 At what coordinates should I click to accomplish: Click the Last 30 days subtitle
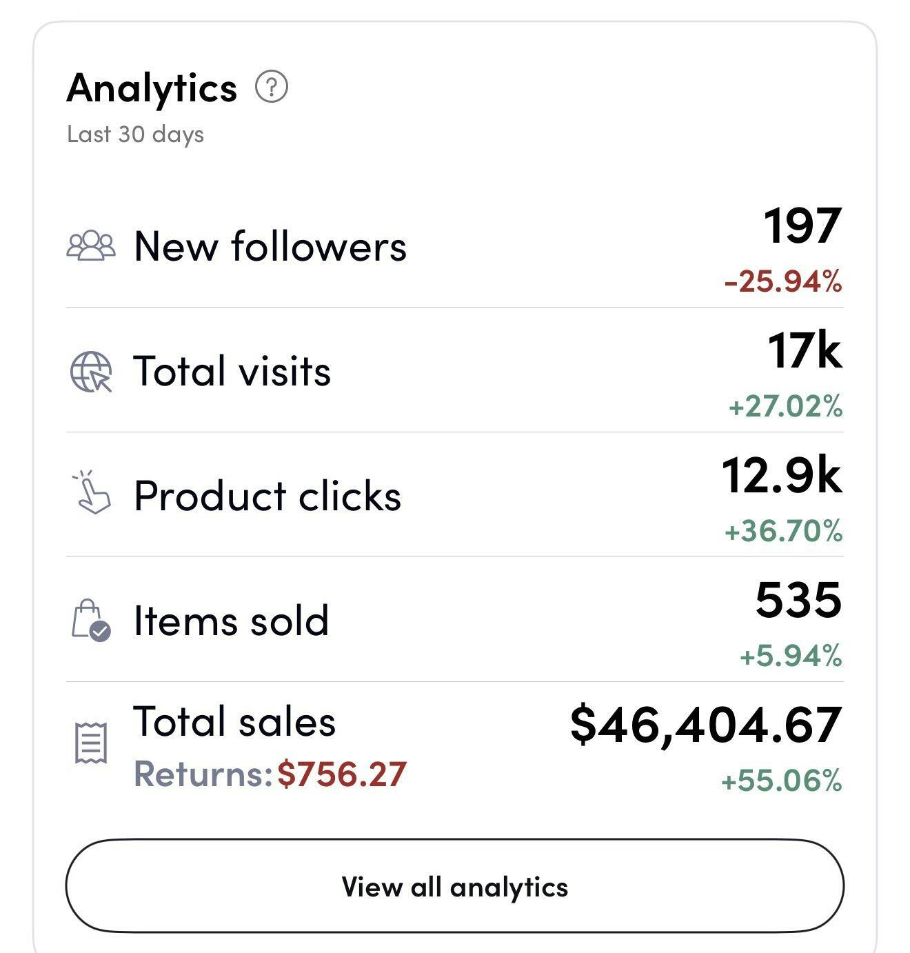[x=135, y=134]
